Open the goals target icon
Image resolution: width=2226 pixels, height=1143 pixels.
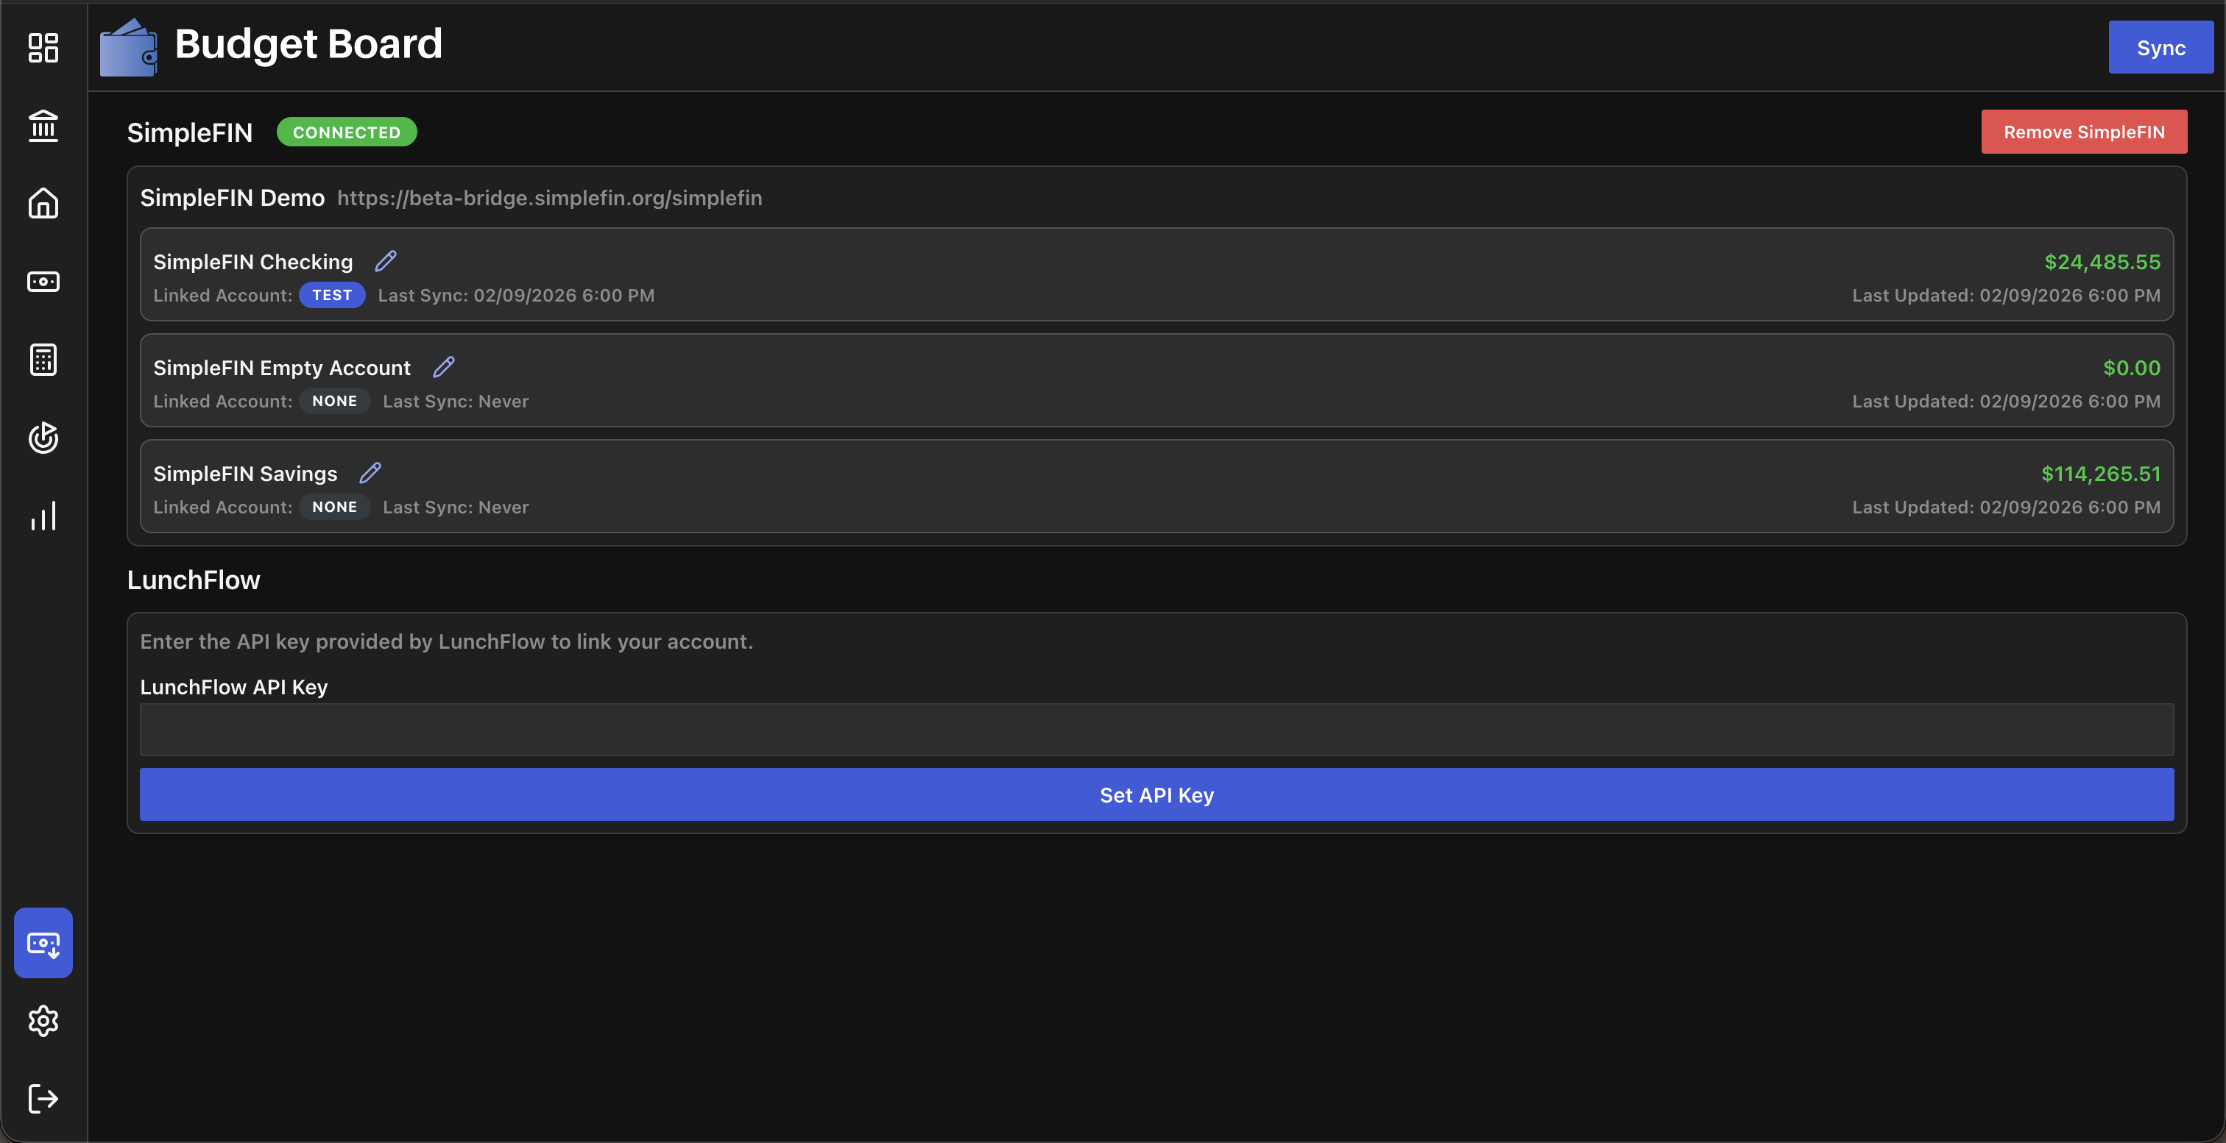(43, 438)
